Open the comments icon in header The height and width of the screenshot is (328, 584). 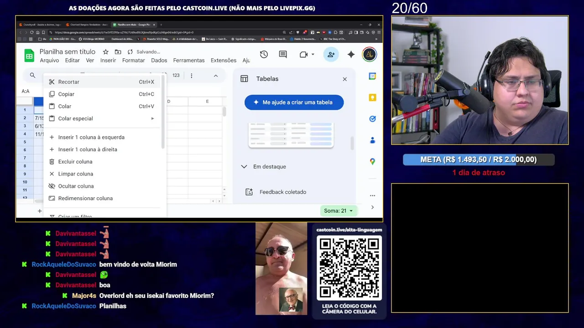(x=283, y=55)
